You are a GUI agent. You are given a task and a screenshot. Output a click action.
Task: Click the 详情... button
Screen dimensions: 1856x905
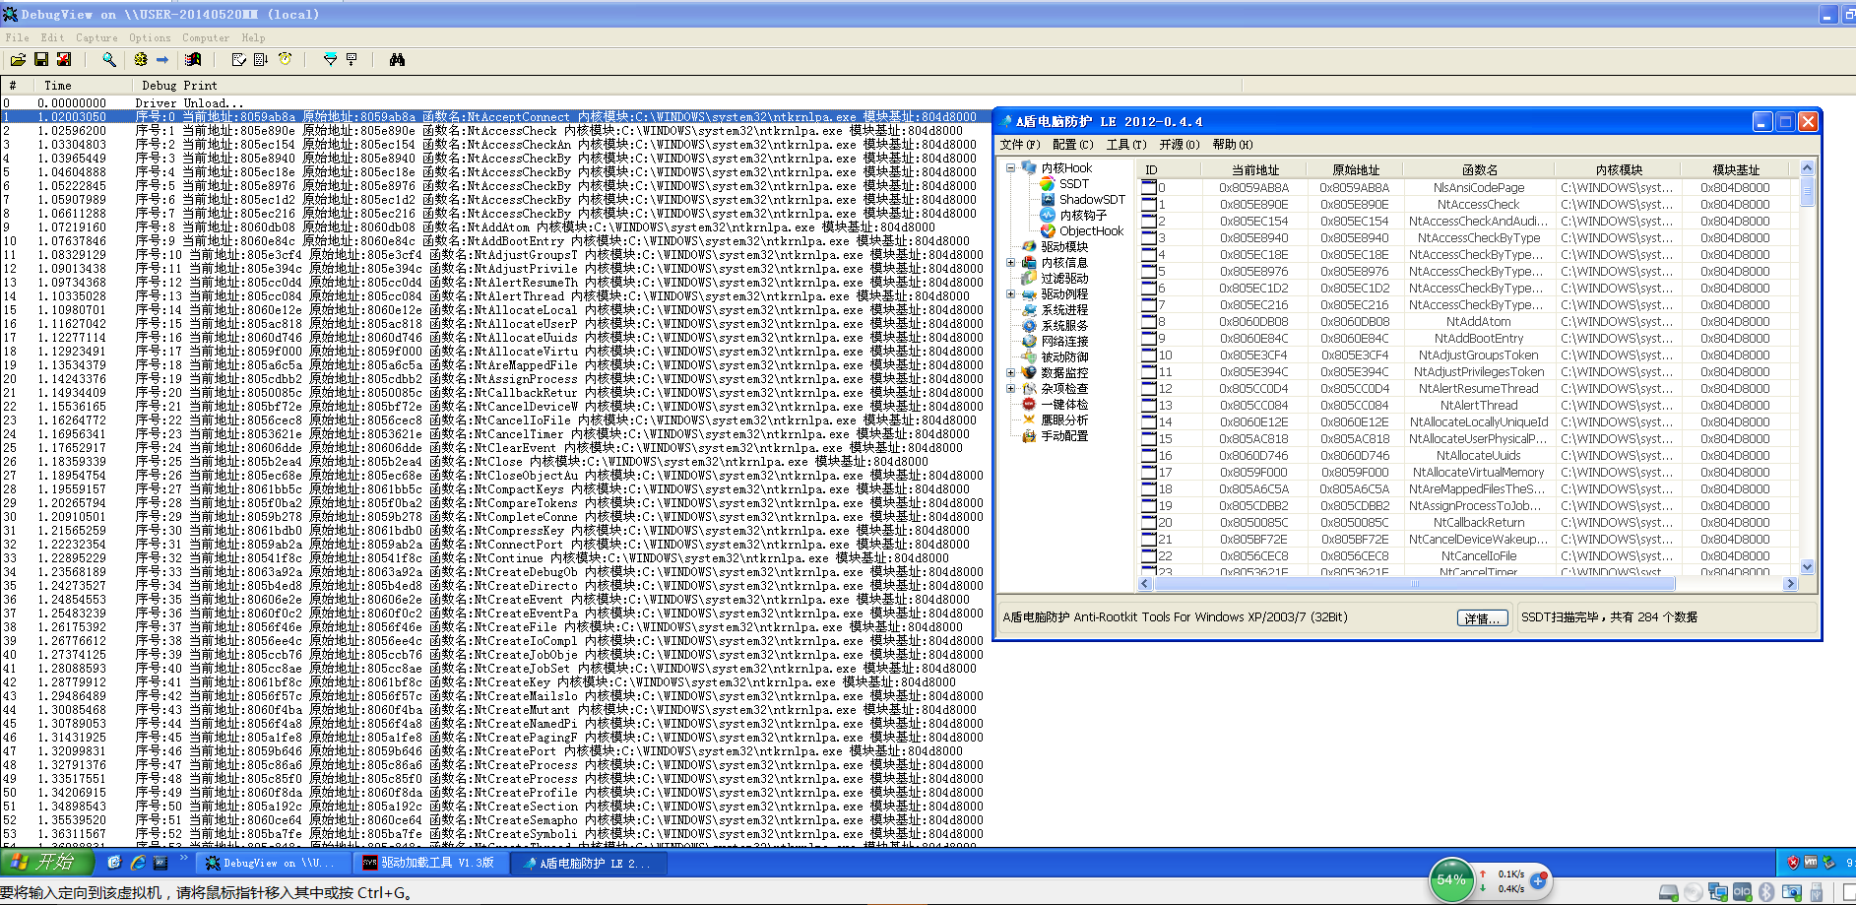[1483, 618]
